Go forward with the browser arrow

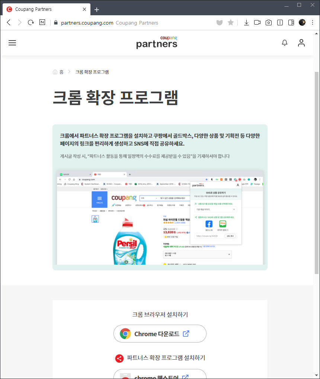20,22
